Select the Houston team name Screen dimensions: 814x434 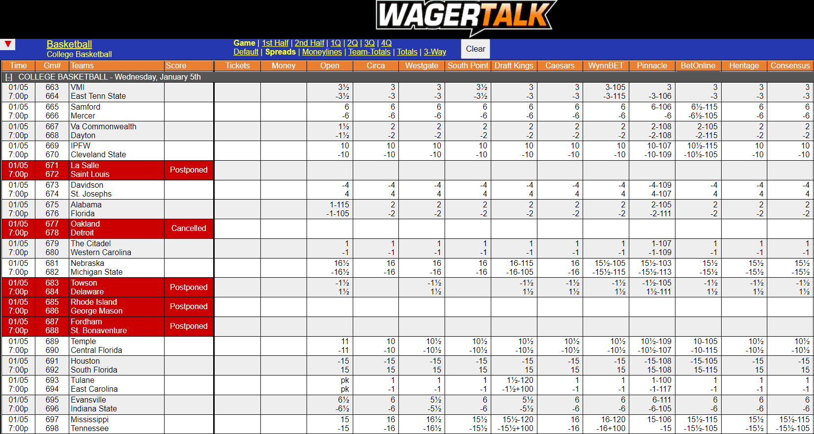[x=85, y=361]
